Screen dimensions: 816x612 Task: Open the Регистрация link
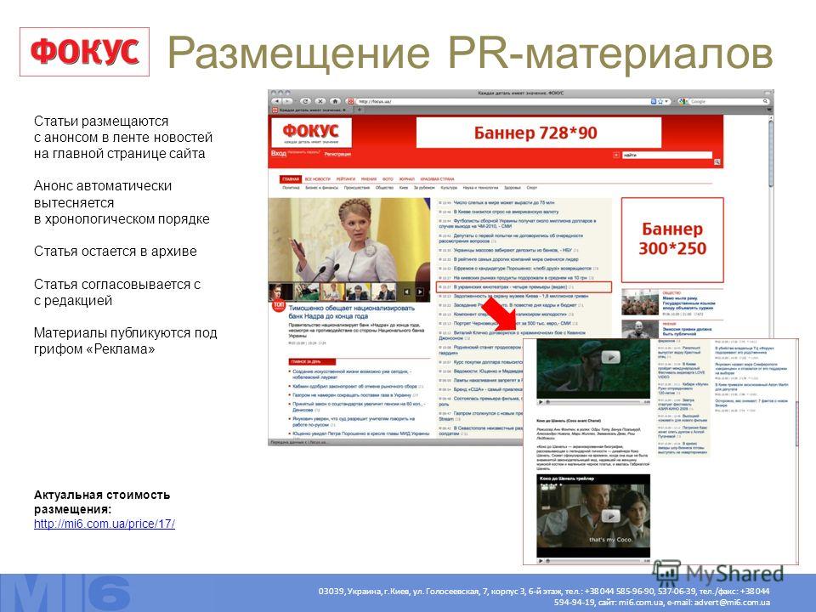(x=337, y=154)
